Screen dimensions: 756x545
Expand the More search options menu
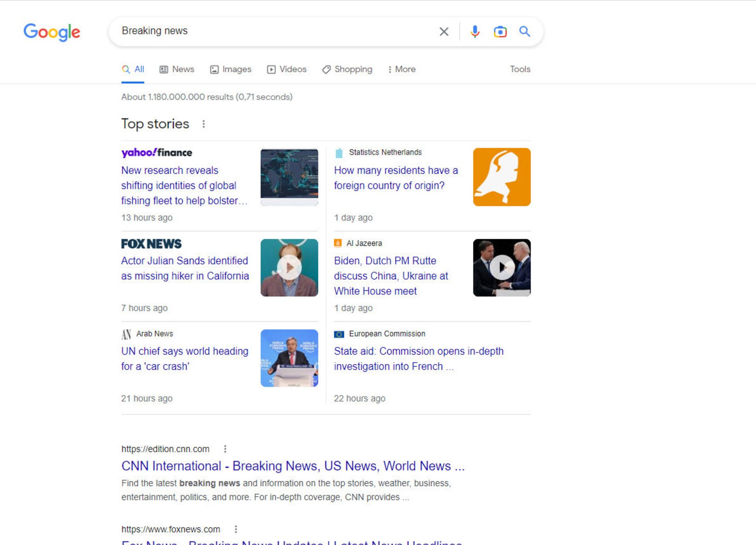coord(402,69)
